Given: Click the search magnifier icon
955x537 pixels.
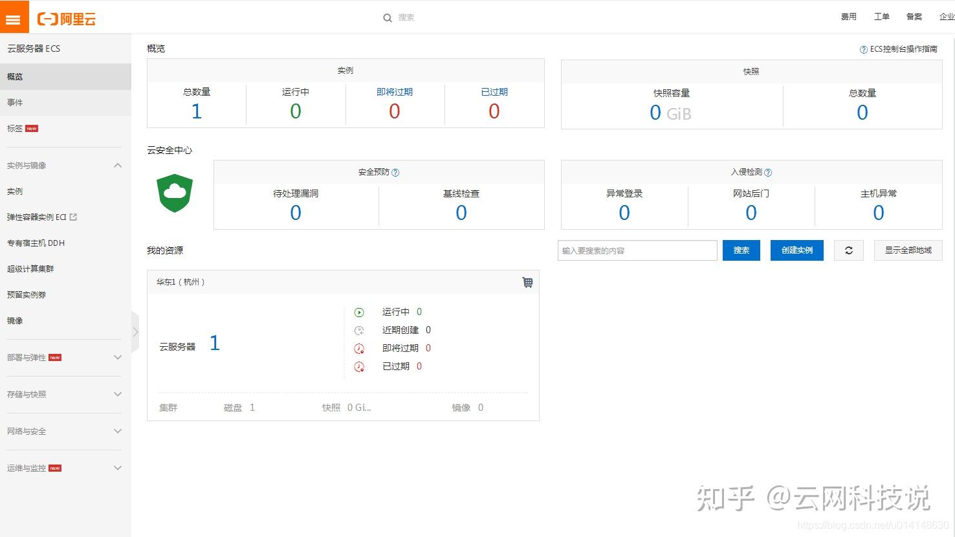Looking at the screenshot, I should [x=388, y=18].
